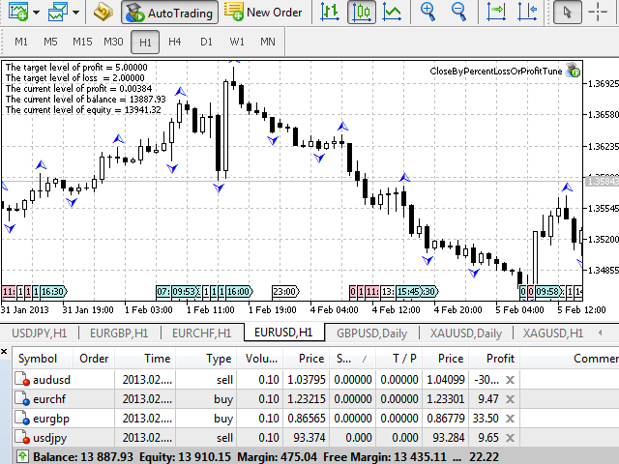Image resolution: width=619 pixels, height=464 pixels.
Task: Expand the profiles dropdown arrow
Action: [76, 14]
